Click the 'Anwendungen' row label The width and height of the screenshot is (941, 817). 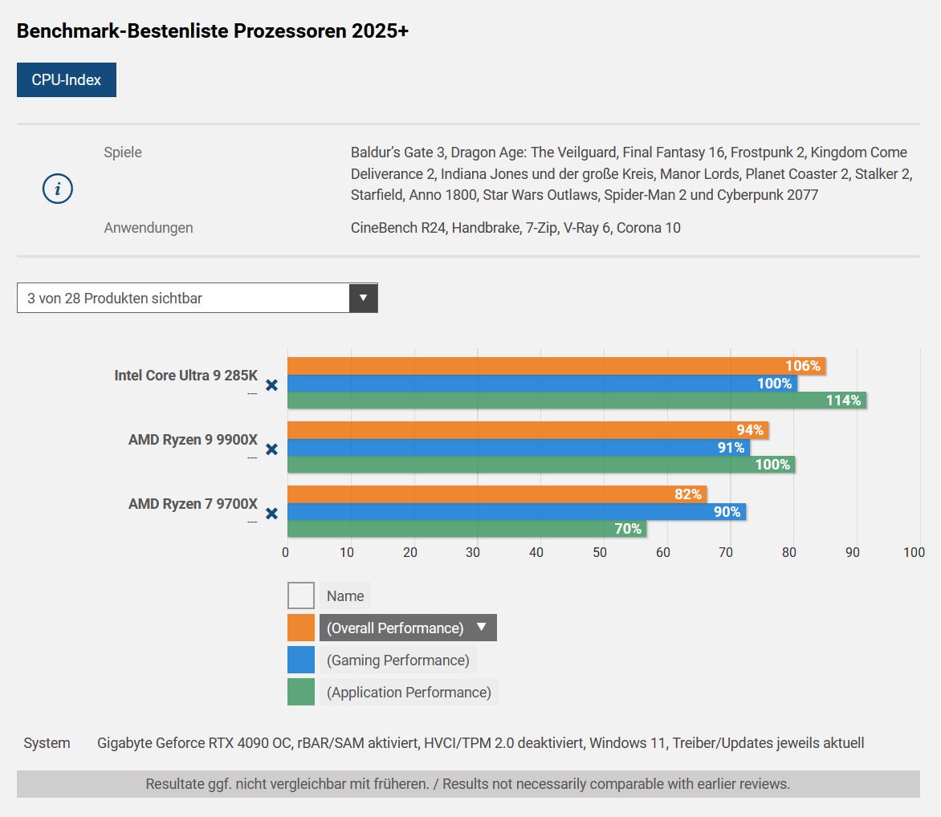pyautogui.click(x=149, y=228)
